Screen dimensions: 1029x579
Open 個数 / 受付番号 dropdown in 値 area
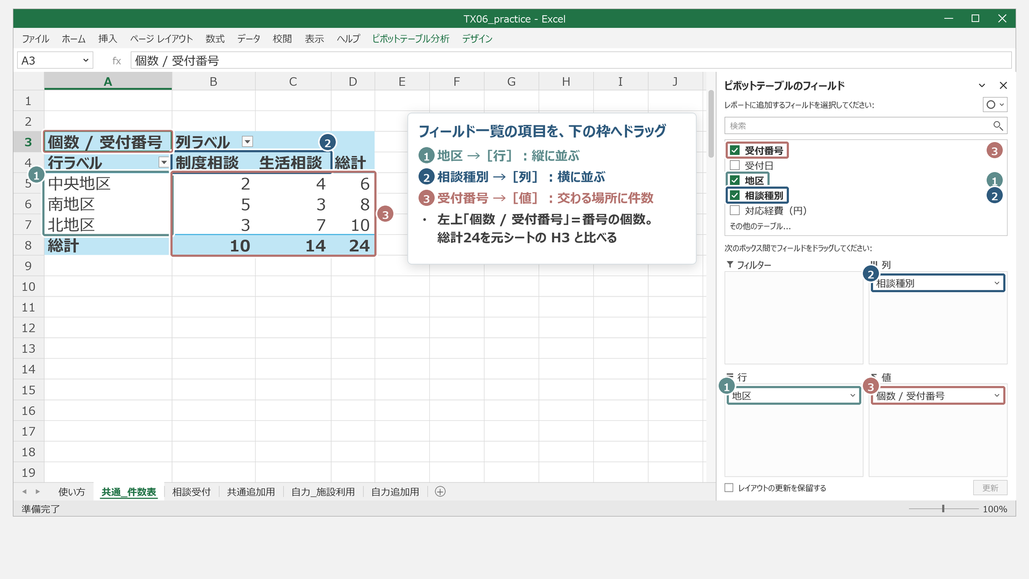[997, 396]
